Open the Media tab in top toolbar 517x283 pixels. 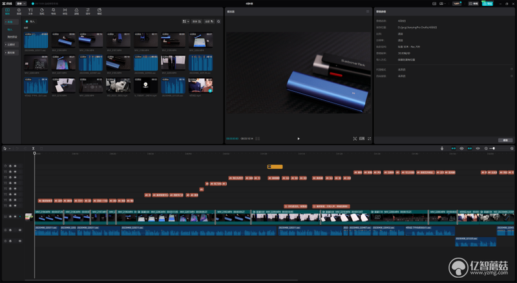click(7, 11)
